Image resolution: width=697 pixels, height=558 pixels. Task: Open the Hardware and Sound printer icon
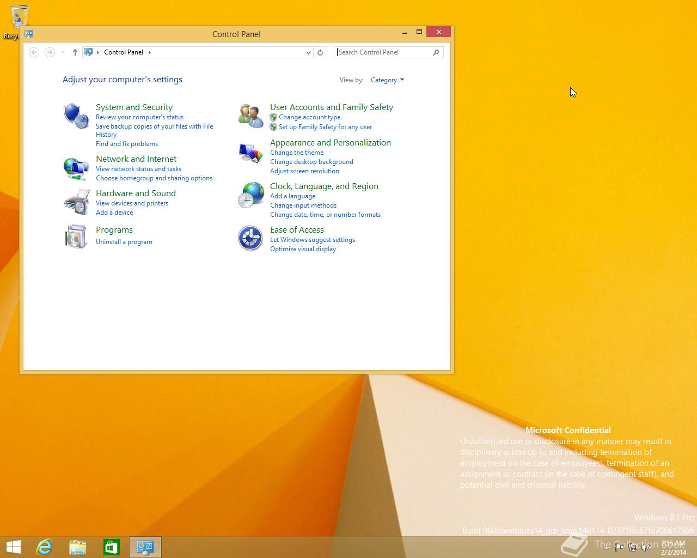coord(76,202)
